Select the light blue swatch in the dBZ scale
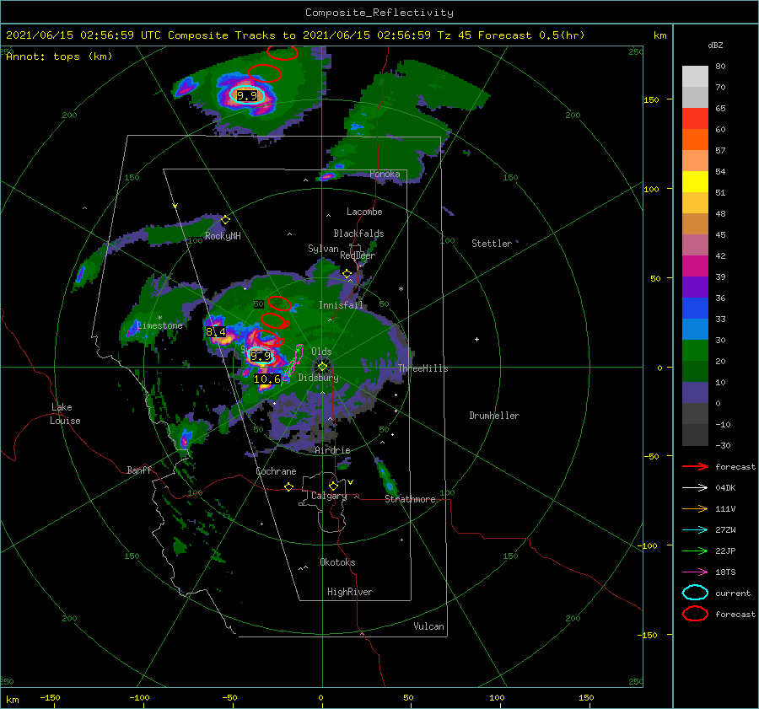759x709 pixels. coord(695,329)
